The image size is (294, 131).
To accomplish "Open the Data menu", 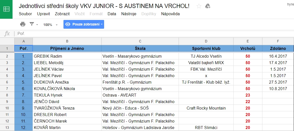I will tap(112, 14).
